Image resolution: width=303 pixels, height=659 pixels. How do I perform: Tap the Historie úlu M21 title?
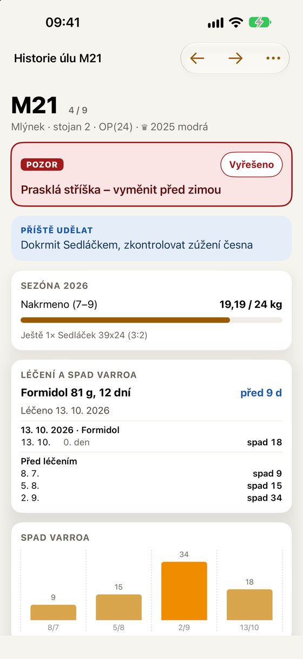(58, 59)
